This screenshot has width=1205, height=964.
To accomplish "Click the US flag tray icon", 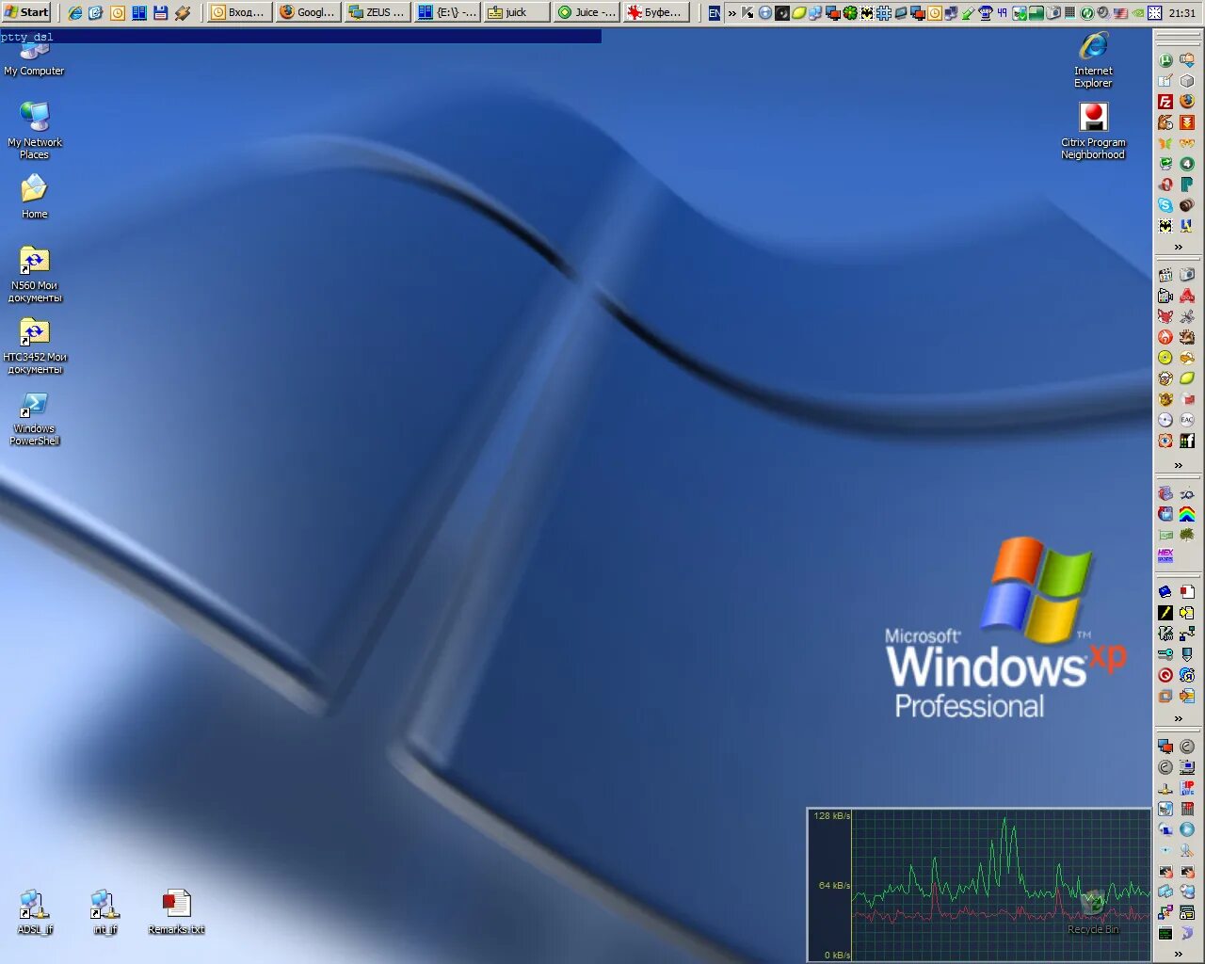I will [x=1120, y=13].
